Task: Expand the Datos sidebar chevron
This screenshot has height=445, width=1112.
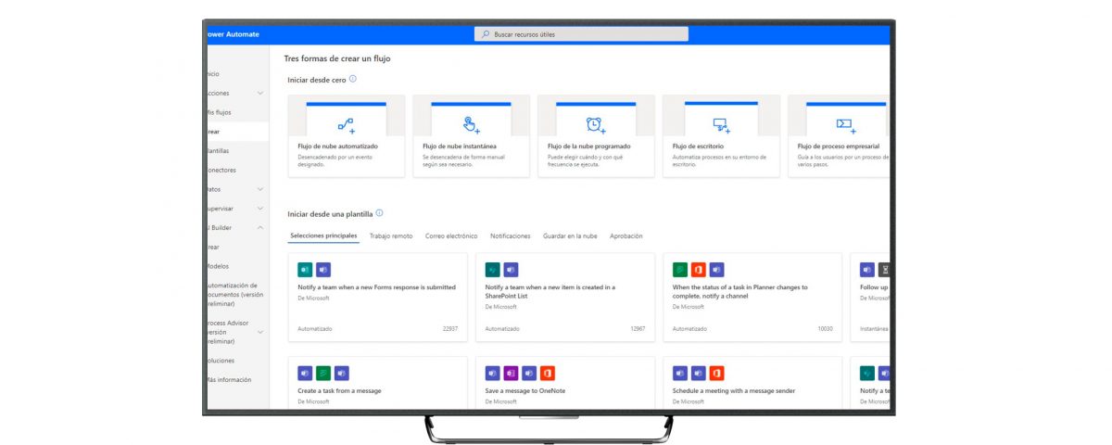Action: tap(260, 189)
